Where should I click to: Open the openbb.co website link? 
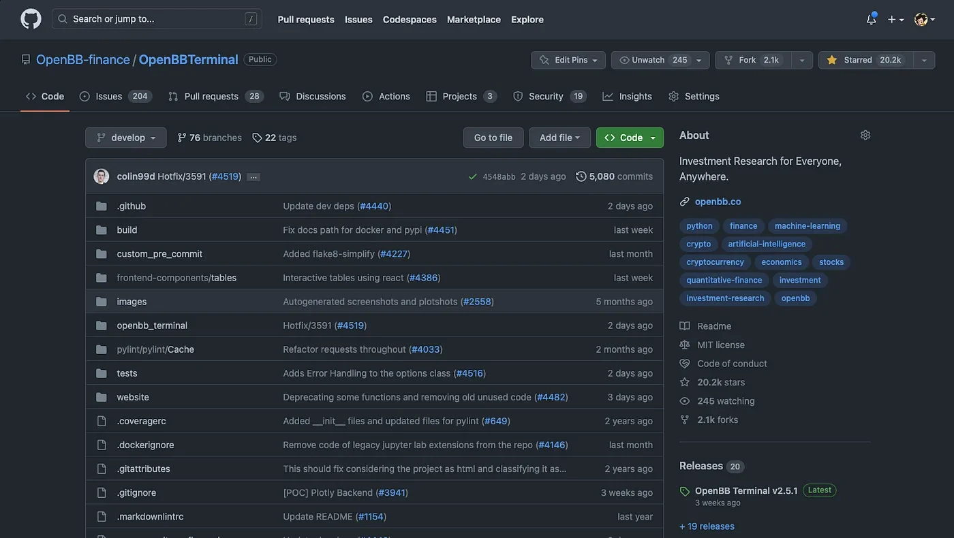(x=718, y=202)
